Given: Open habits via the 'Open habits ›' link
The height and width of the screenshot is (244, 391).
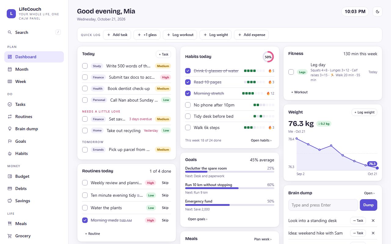Looking at the screenshot, I should point(261,140).
